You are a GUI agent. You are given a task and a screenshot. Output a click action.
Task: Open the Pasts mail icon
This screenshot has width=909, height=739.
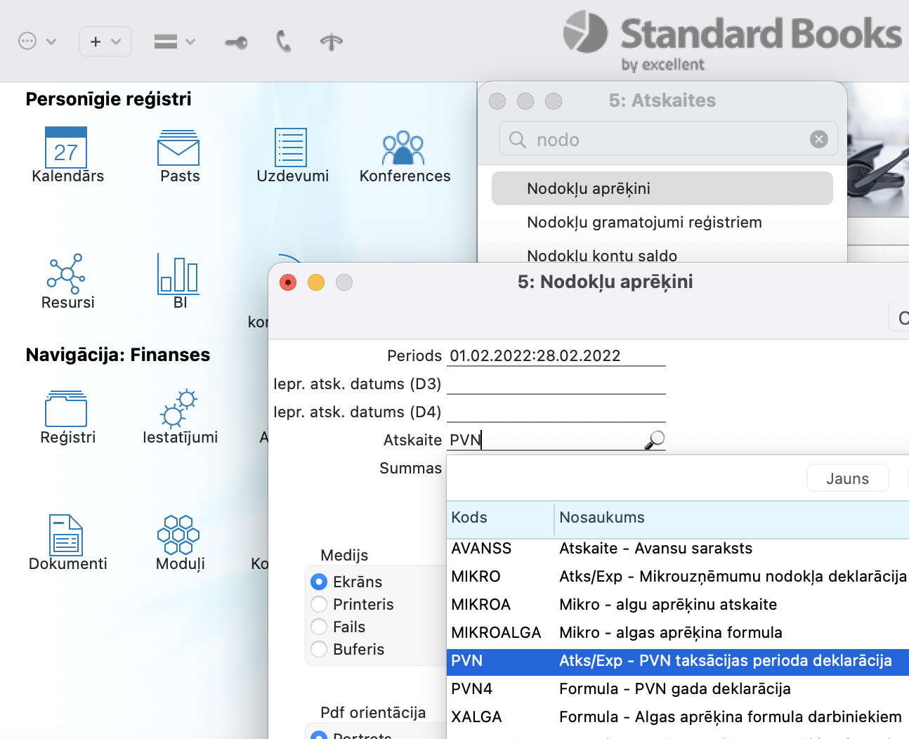click(x=178, y=148)
